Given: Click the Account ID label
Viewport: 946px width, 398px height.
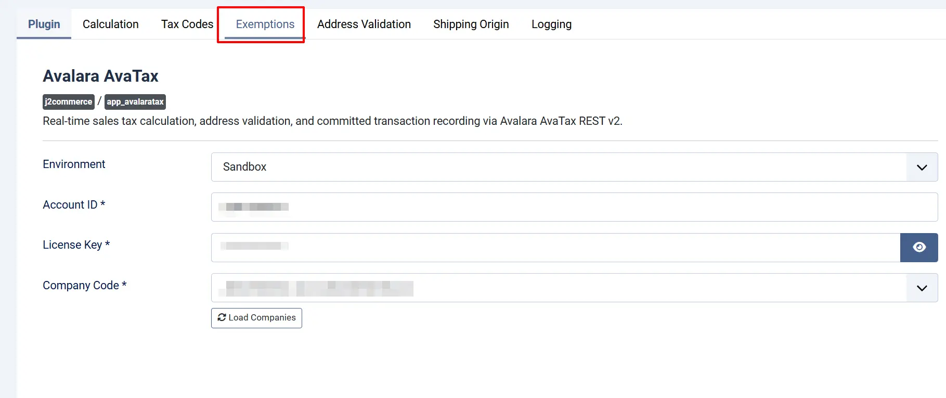Looking at the screenshot, I should pos(74,205).
